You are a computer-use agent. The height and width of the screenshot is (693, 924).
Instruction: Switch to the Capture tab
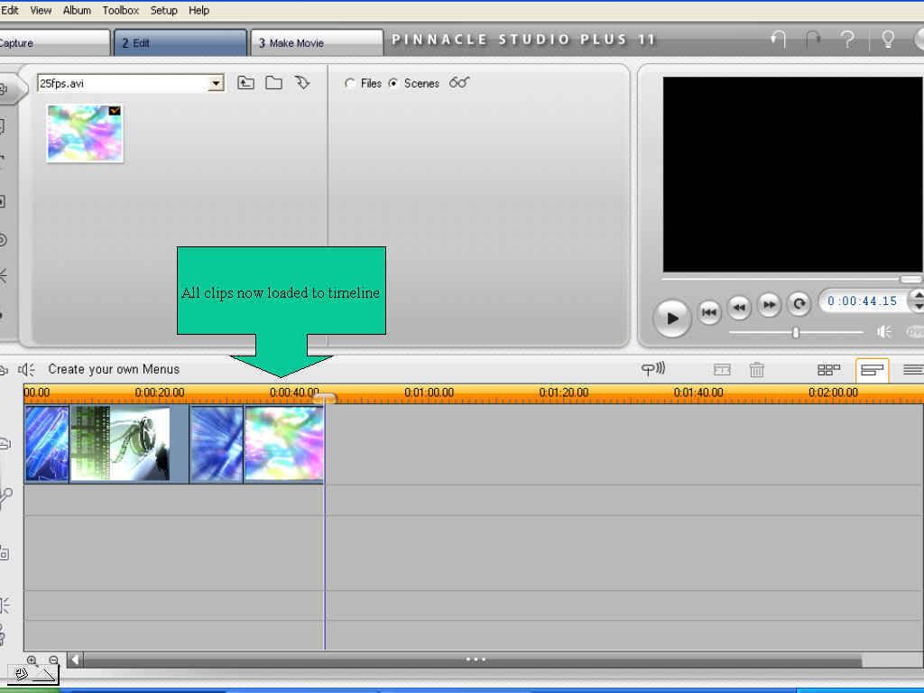53,42
